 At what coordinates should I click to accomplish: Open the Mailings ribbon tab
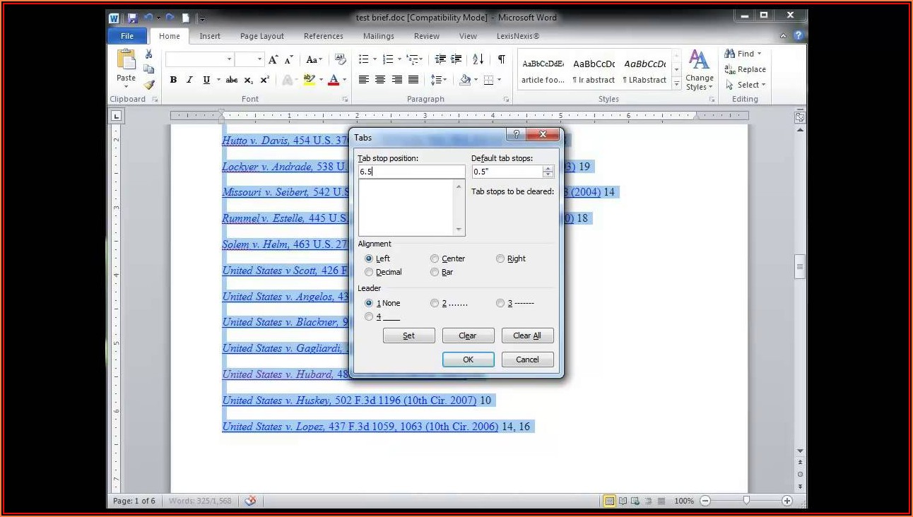378,36
